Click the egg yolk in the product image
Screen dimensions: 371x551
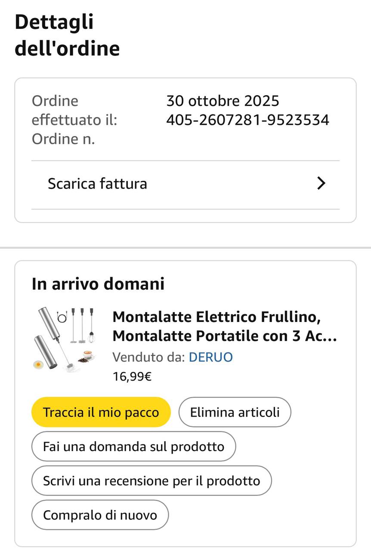[x=39, y=365]
